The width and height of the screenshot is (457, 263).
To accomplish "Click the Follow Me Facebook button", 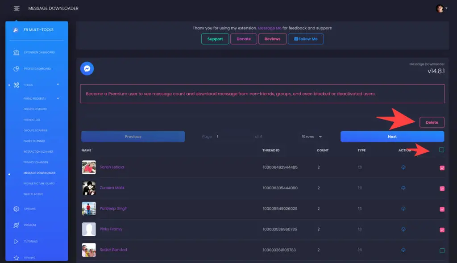I will pos(306,39).
